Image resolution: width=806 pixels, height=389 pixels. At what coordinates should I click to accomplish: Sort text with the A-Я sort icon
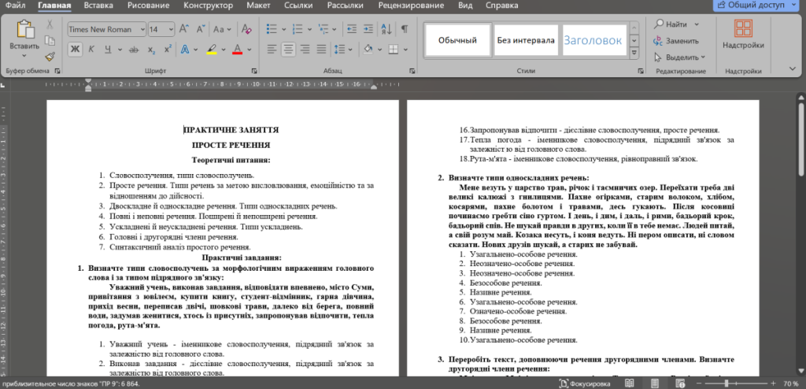[x=386, y=29]
